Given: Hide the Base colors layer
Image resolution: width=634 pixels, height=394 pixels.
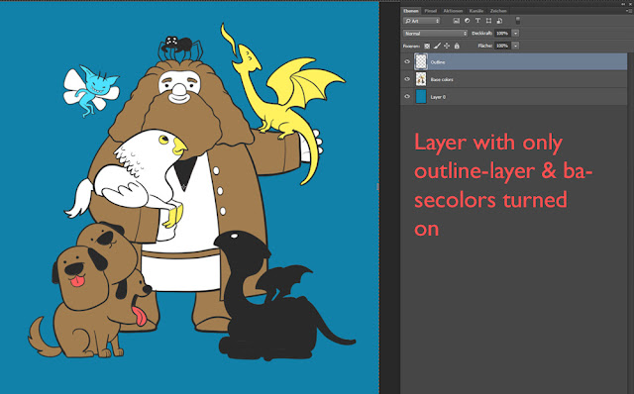Looking at the screenshot, I should (407, 79).
